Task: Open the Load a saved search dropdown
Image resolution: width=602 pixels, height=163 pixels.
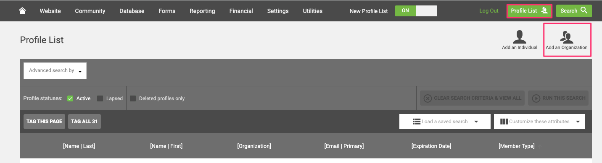Action: click(x=445, y=122)
